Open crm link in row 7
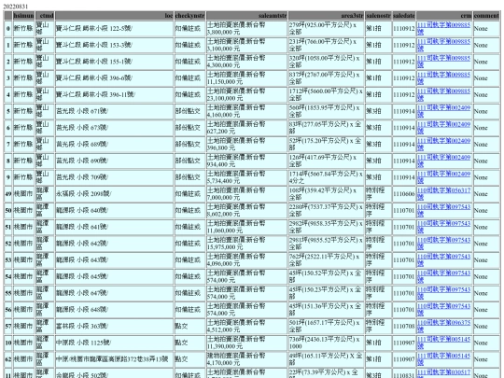 tap(443, 145)
